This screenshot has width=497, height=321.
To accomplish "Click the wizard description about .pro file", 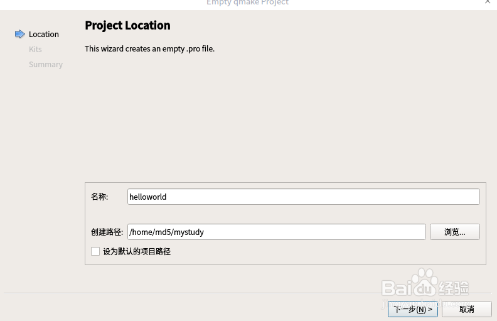I will [x=149, y=48].
